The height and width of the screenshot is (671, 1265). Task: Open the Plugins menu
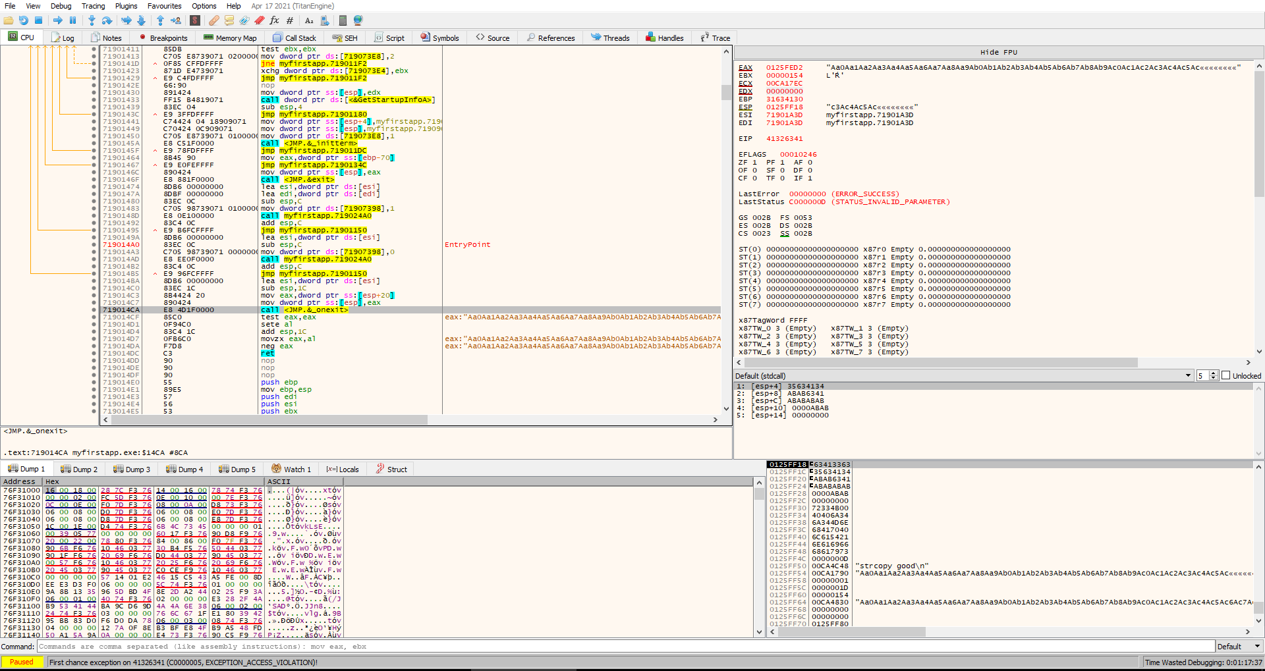126,6
